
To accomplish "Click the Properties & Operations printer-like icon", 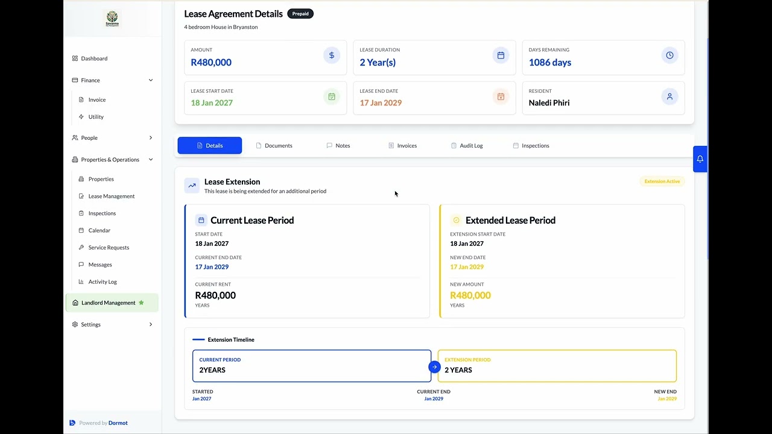I will coord(75,160).
